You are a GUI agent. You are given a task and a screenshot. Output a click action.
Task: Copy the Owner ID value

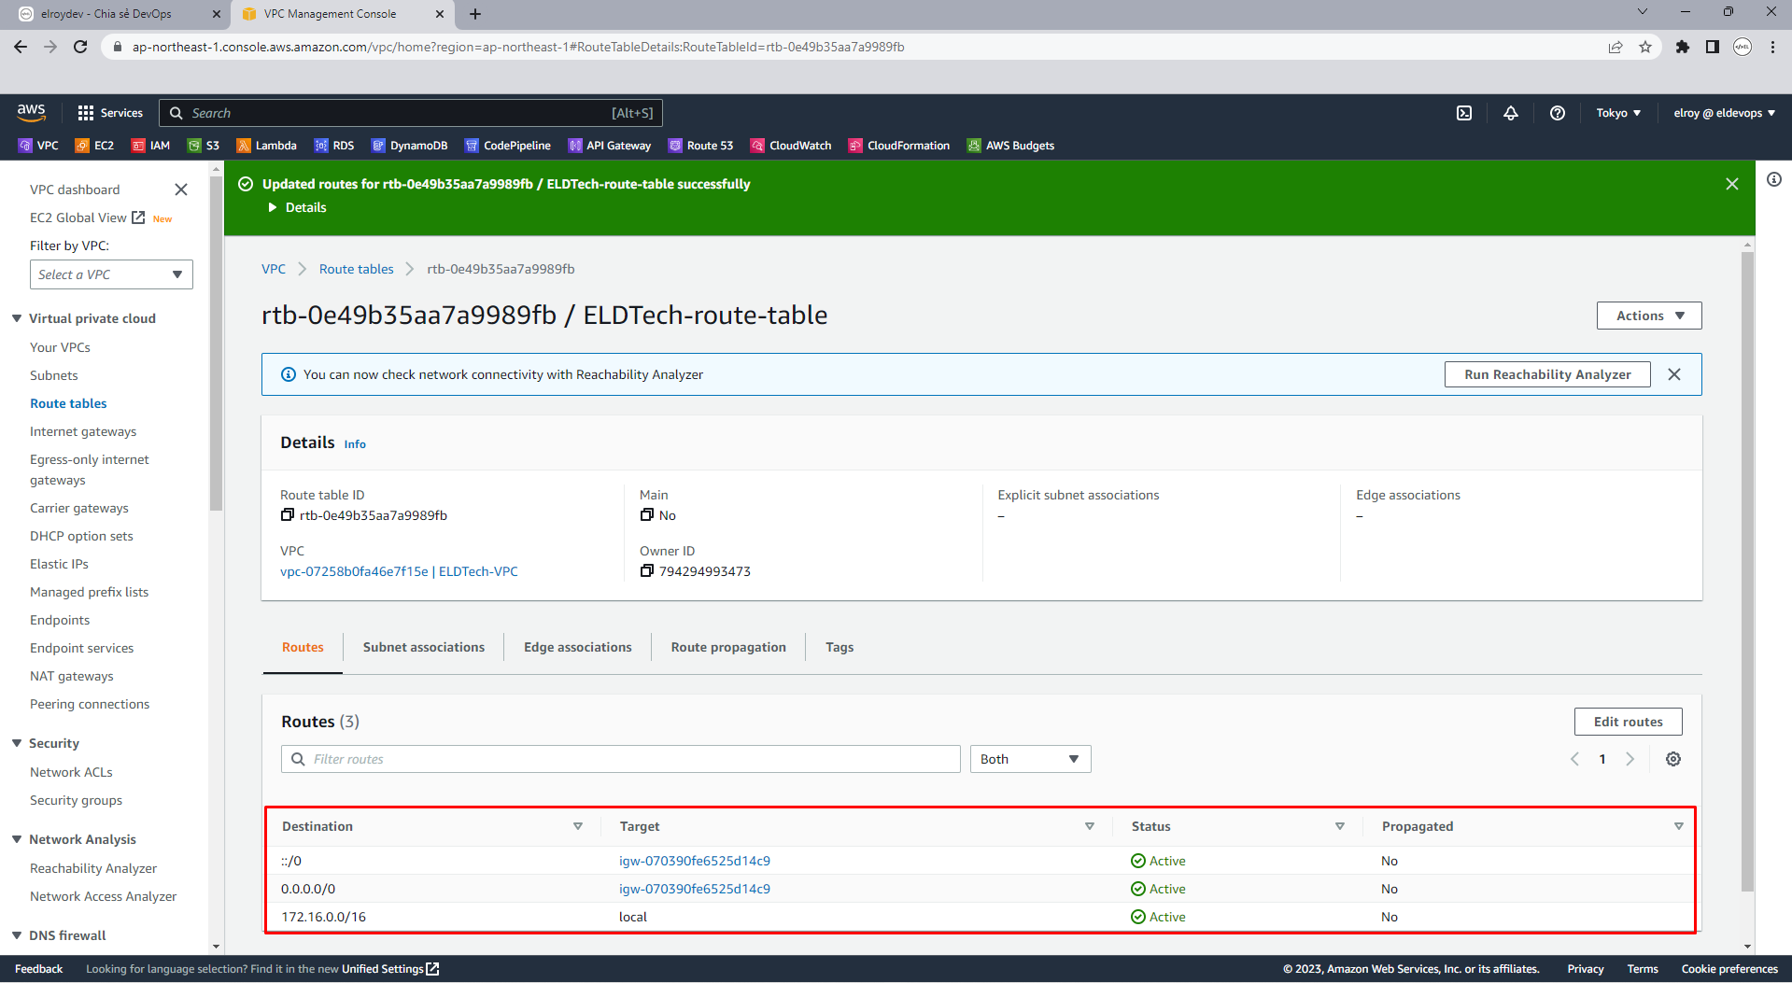point(646,571)
